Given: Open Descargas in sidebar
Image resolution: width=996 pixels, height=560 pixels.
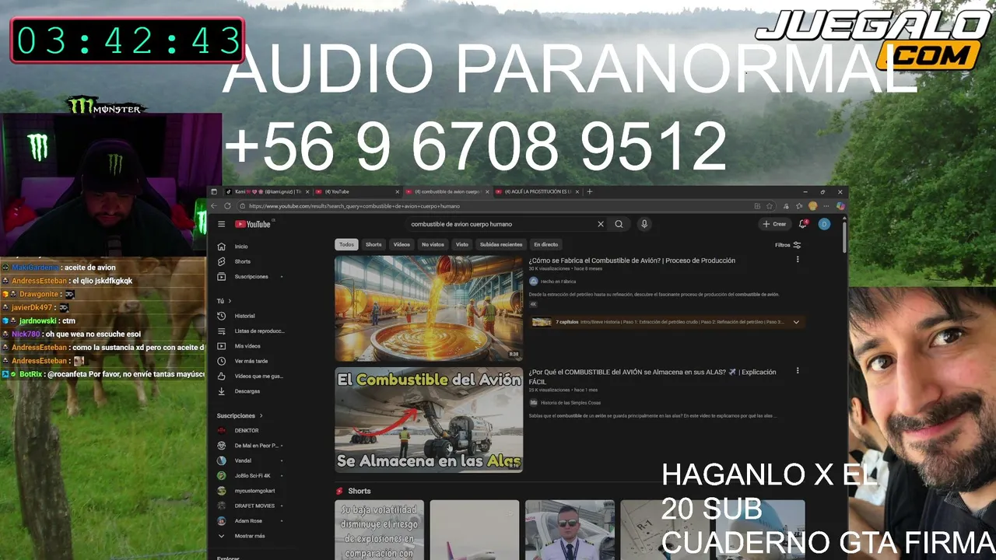Looking at the screenshot, I should coord(247,391).
